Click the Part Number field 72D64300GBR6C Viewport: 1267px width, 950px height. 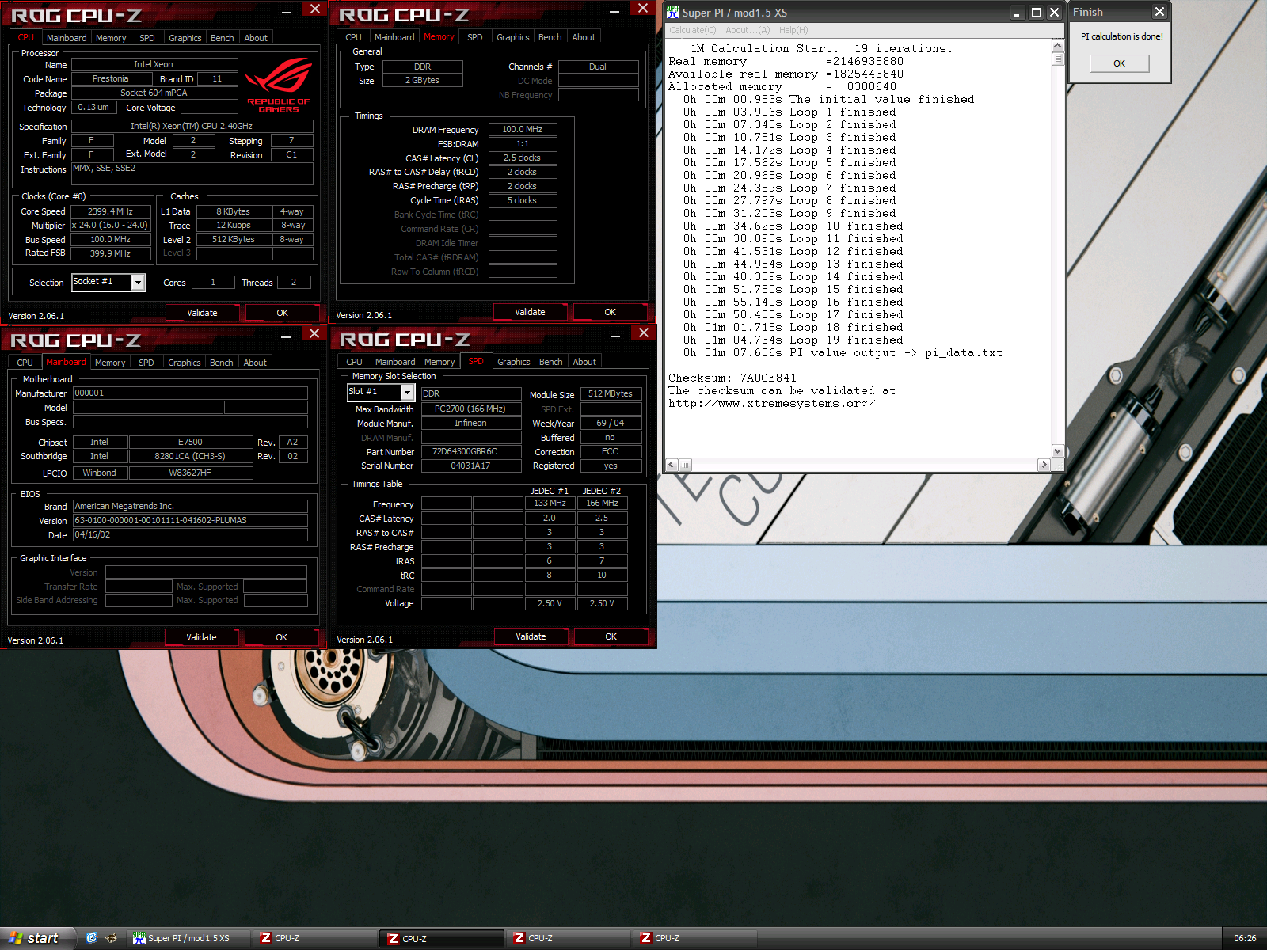pos(471,451)
